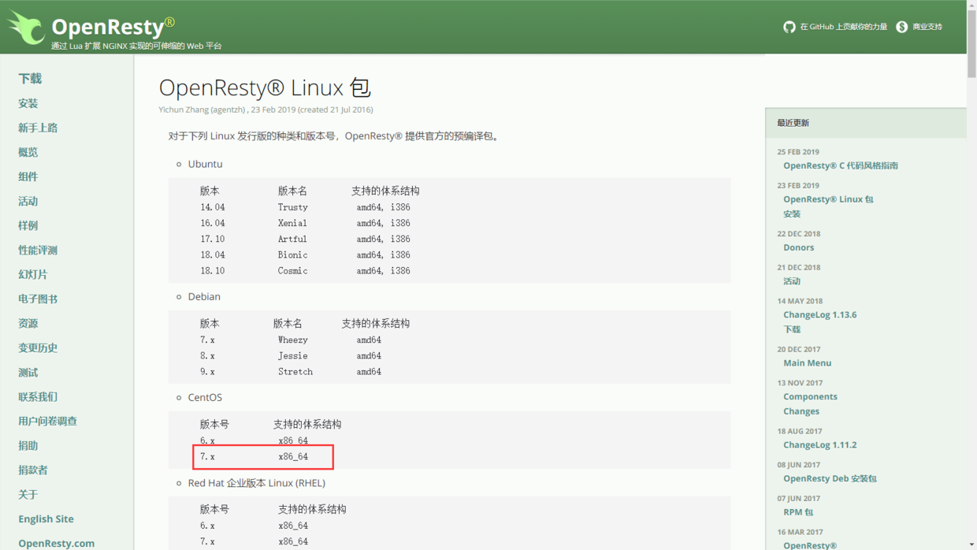Screen dimensions: 977x550
Task: Open 活动 in the sidebar menu
Action: [28, 201]
